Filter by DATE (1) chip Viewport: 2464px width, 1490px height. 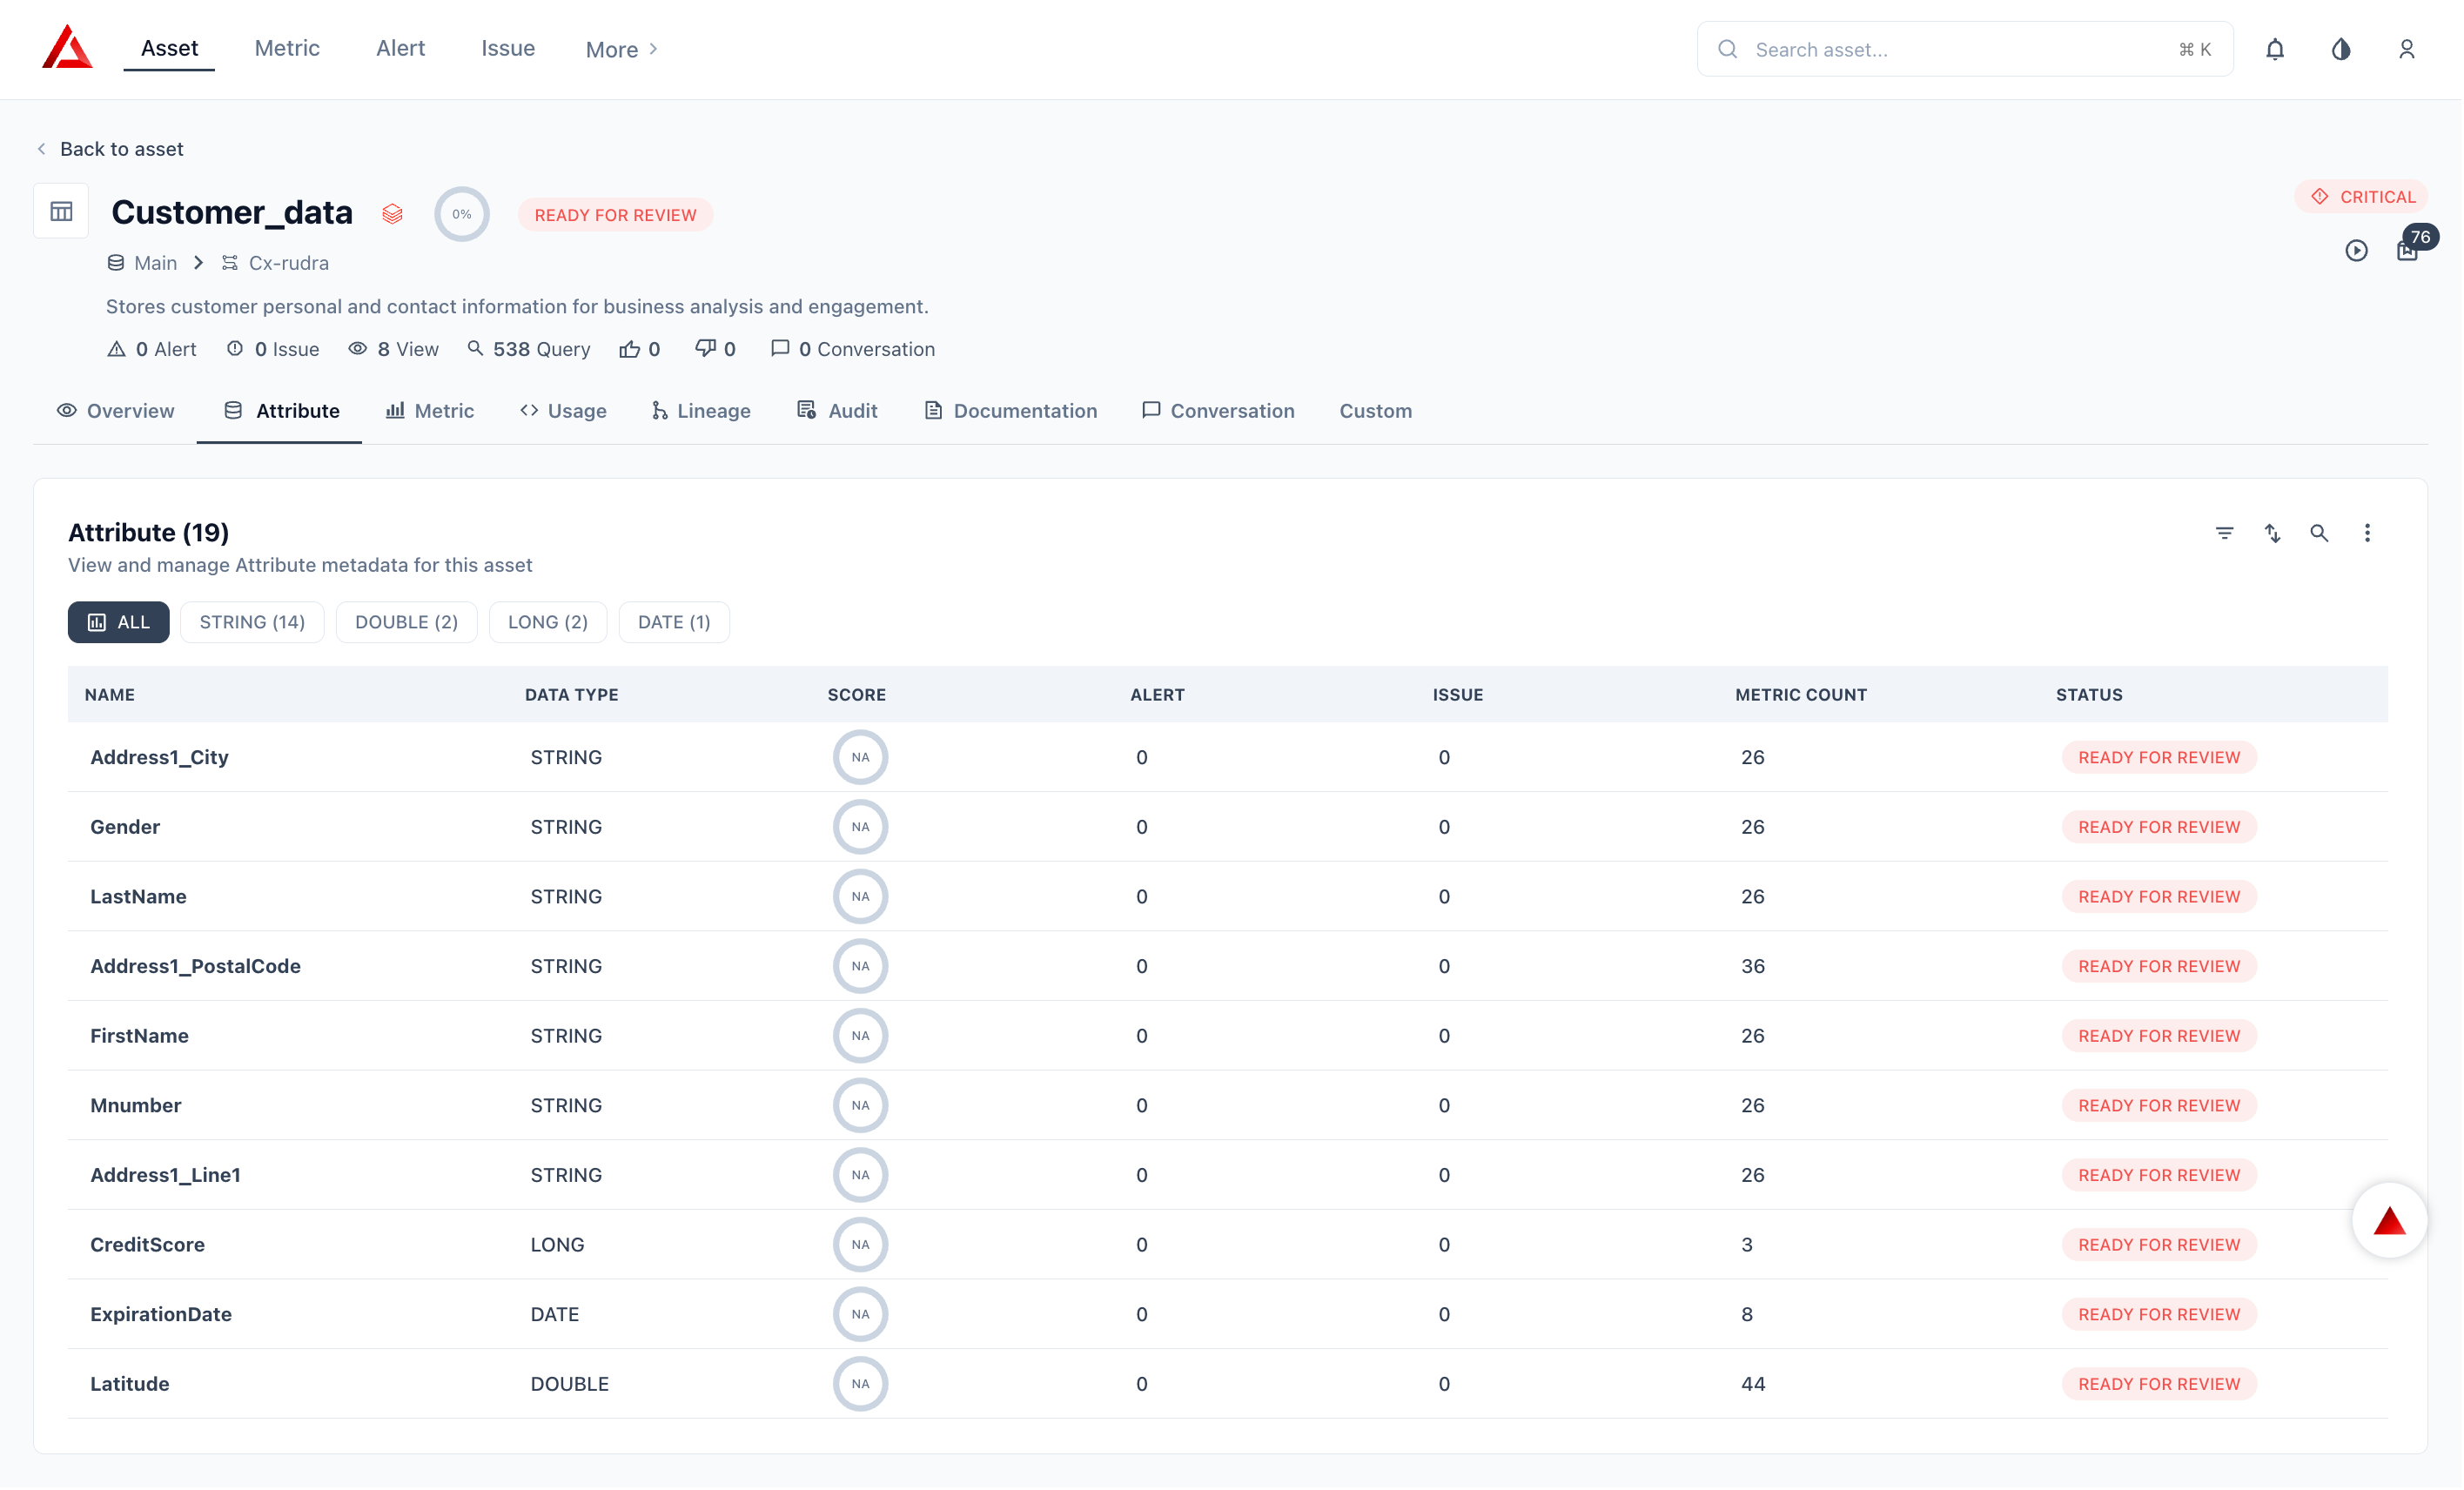pos(675,622)
